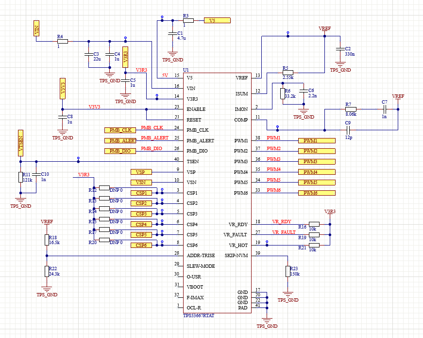
Task: Click resistor R5 2.55k
Action: point(288,73)
